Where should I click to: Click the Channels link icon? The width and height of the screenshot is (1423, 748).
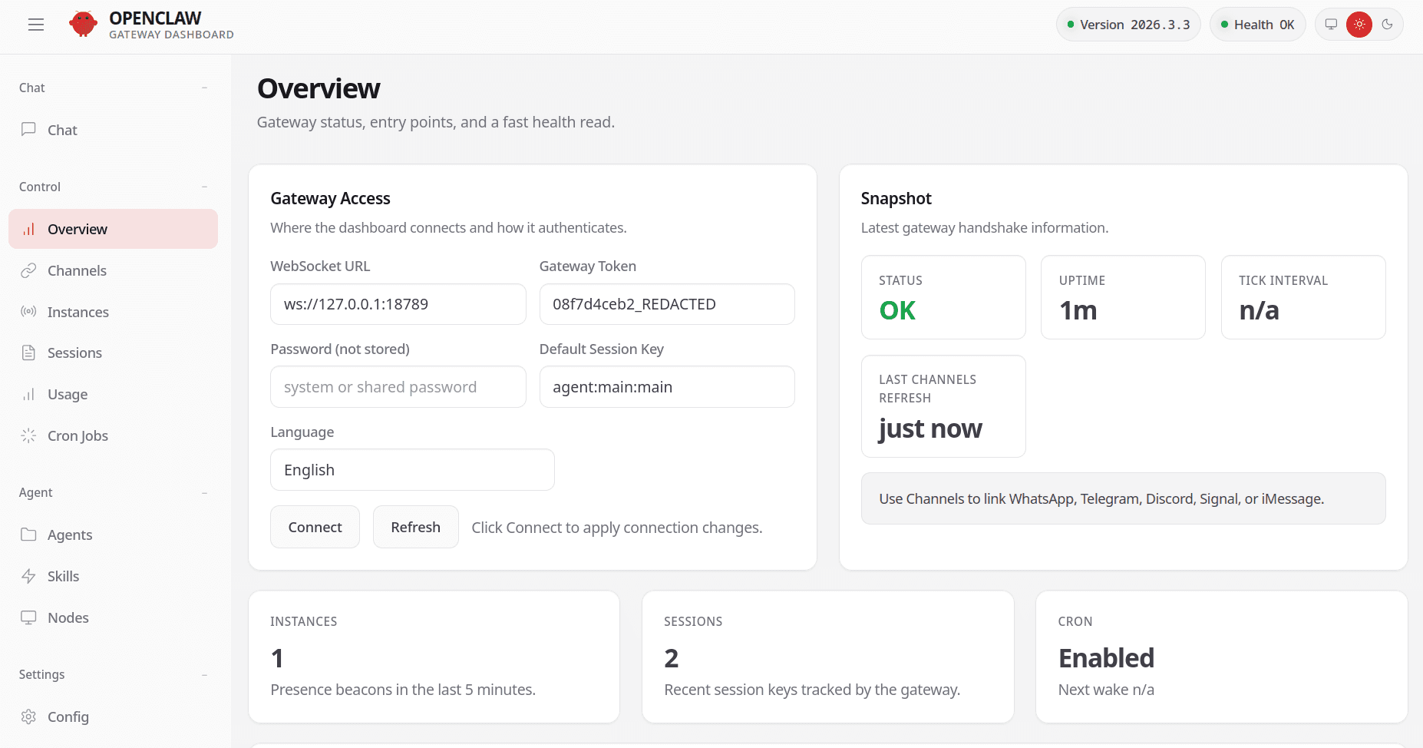click(x=28, y=270)
